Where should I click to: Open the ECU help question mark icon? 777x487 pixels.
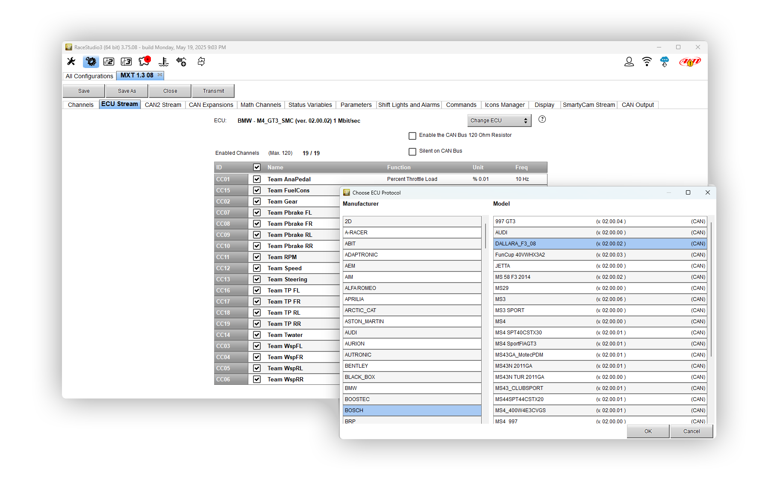(x=542, y=119)
